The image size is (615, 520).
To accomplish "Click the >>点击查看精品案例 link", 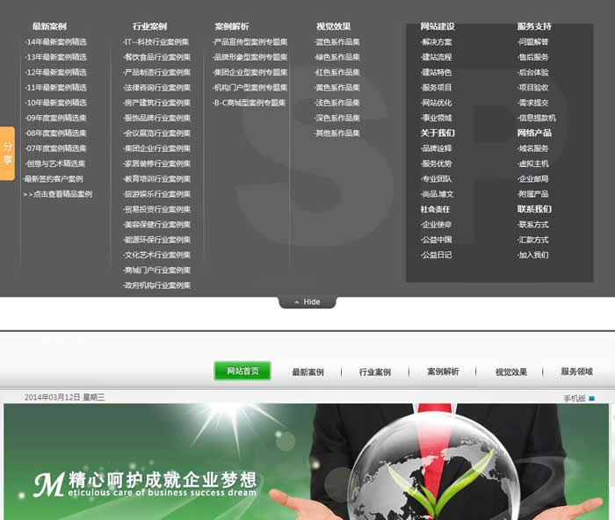I will (57, 194).
